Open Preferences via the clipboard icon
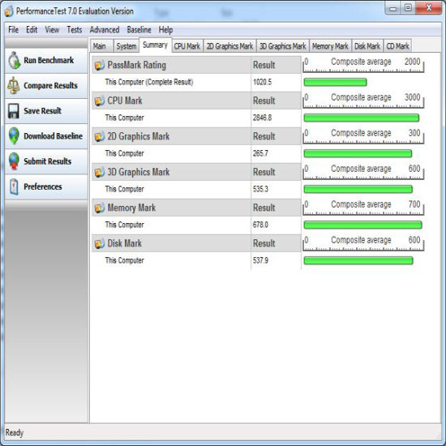The width and height of the screenshot is (446, 446). click(x=14, y=187)
